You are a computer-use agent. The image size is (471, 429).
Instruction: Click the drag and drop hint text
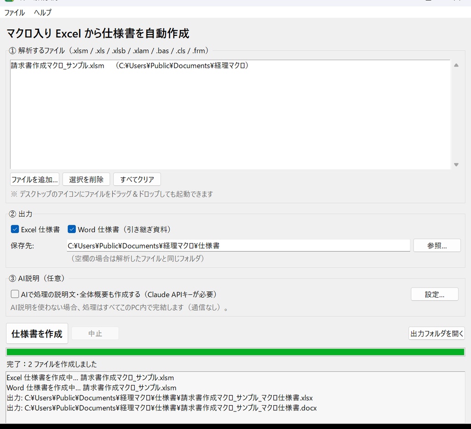pos(112,194)
